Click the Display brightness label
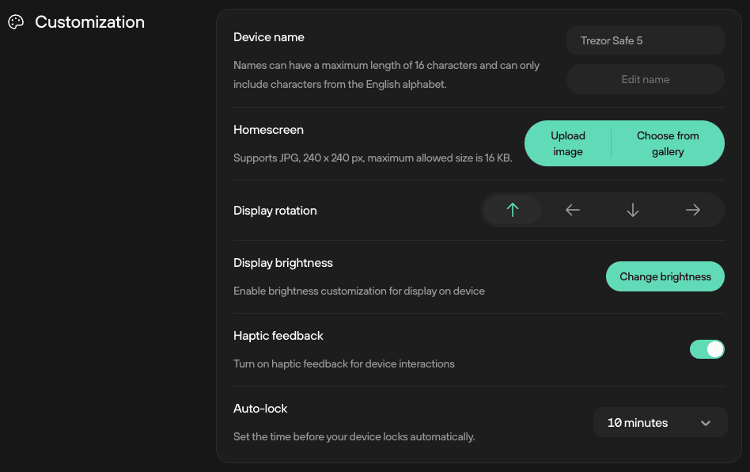This screenshot has height=472, width=750. pyautogui.click(x=283, y=263)
